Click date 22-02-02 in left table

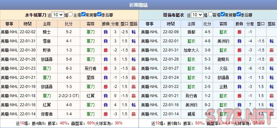click(27, 32)
